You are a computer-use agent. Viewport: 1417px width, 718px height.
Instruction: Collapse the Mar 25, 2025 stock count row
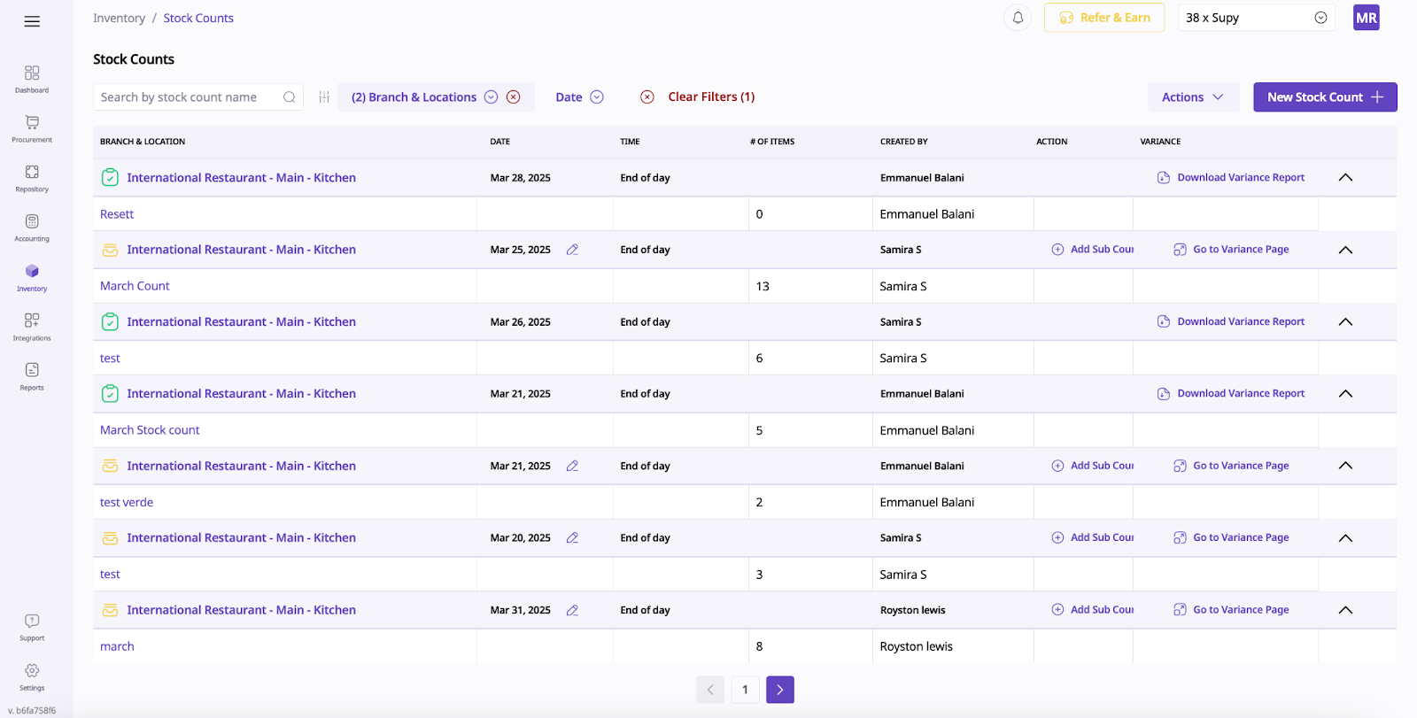[x=1345, y=250]
